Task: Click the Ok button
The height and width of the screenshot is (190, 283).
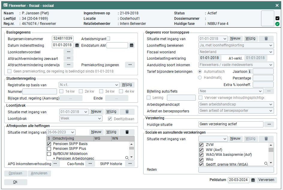Action: click(x=16, y=182)
